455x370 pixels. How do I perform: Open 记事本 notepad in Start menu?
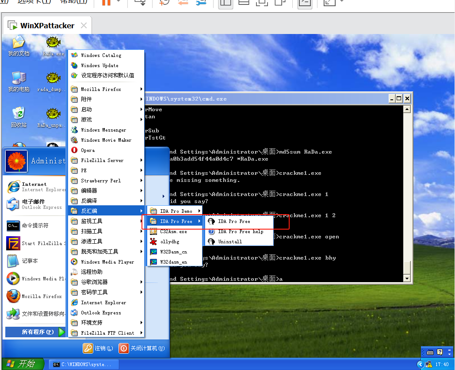pos(35,261)
